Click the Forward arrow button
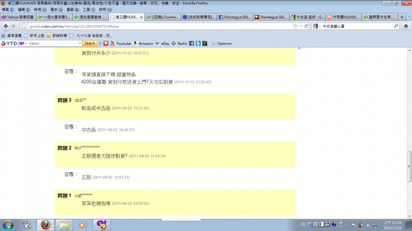The image size is (412, 231). (14, 26)
